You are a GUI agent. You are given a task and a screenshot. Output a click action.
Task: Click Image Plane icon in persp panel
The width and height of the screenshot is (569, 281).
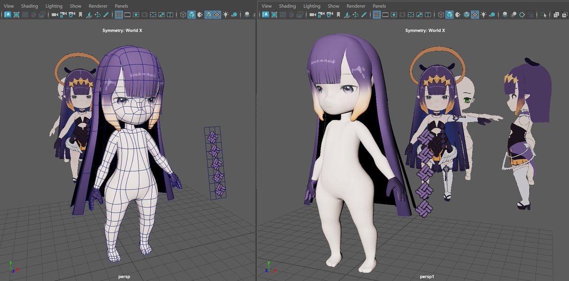pyautogui.click(x=89, y=15)
